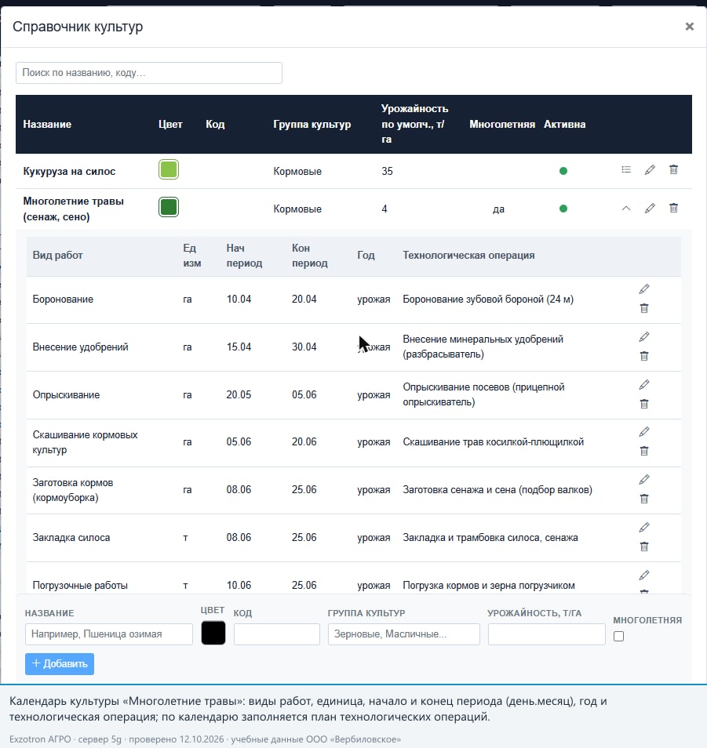The height and width of the screenshot is (748, 707).
Task: Edit the Опрыскивание work row
Action: [644, 384]
